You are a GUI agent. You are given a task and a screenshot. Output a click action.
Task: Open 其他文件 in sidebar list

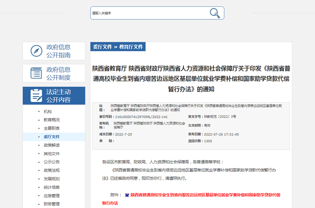coord(52,154)
